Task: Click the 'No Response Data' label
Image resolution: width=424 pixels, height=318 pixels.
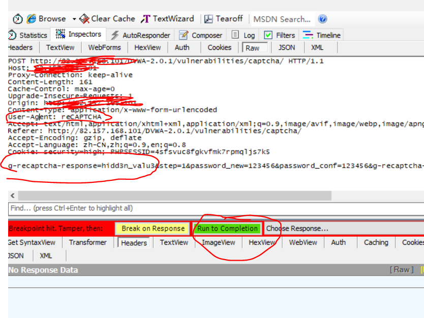Action: (43, 270)
